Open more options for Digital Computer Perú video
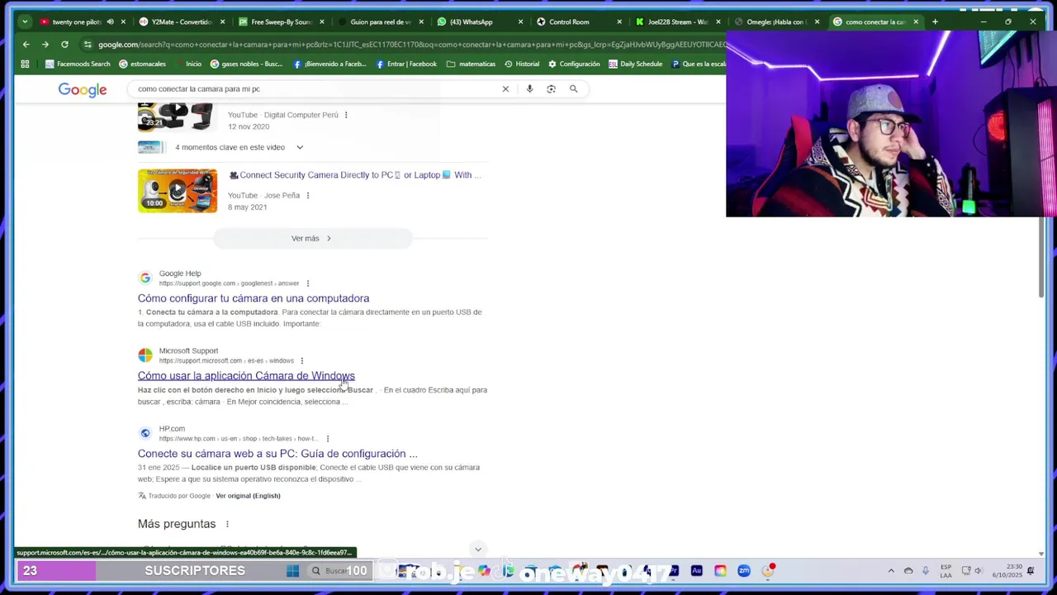The width and height of the screenshot is (1057, 595). (x=346, y=115)
